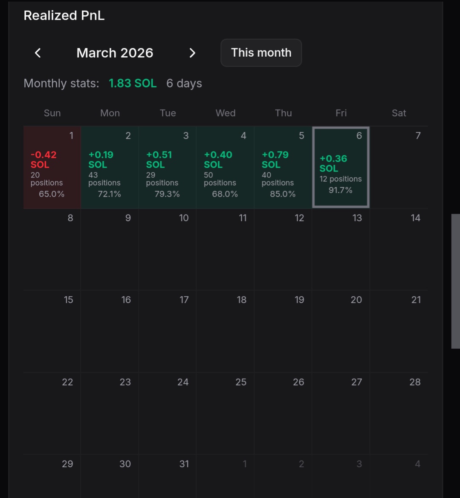Click the Fri column header
Screen dimensions: 460x498
(x=341, y=113)
